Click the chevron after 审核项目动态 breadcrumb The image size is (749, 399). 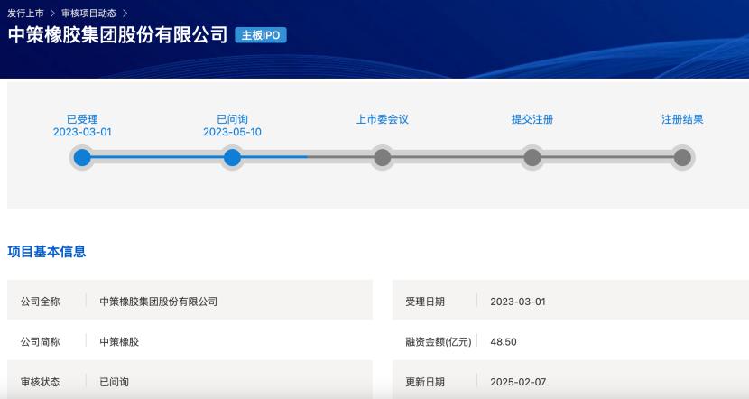(x=125, y=14)
